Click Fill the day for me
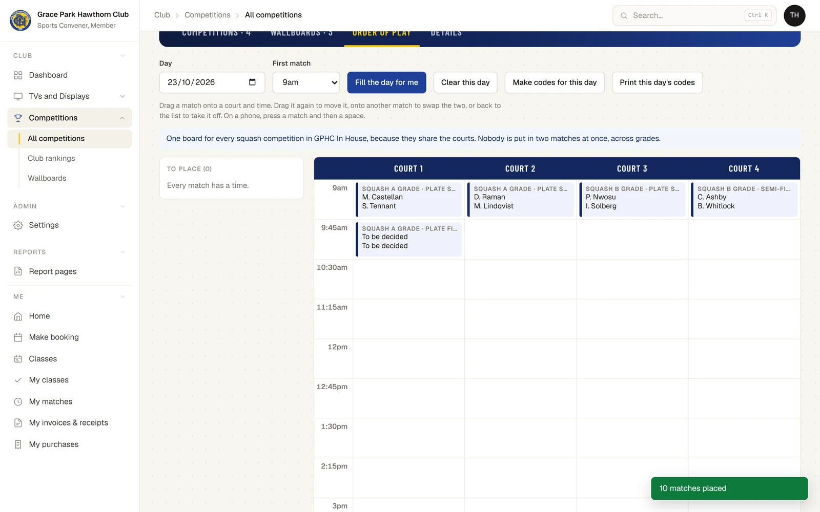The height and width of the screenshot is (512, 820). point(386,82)
